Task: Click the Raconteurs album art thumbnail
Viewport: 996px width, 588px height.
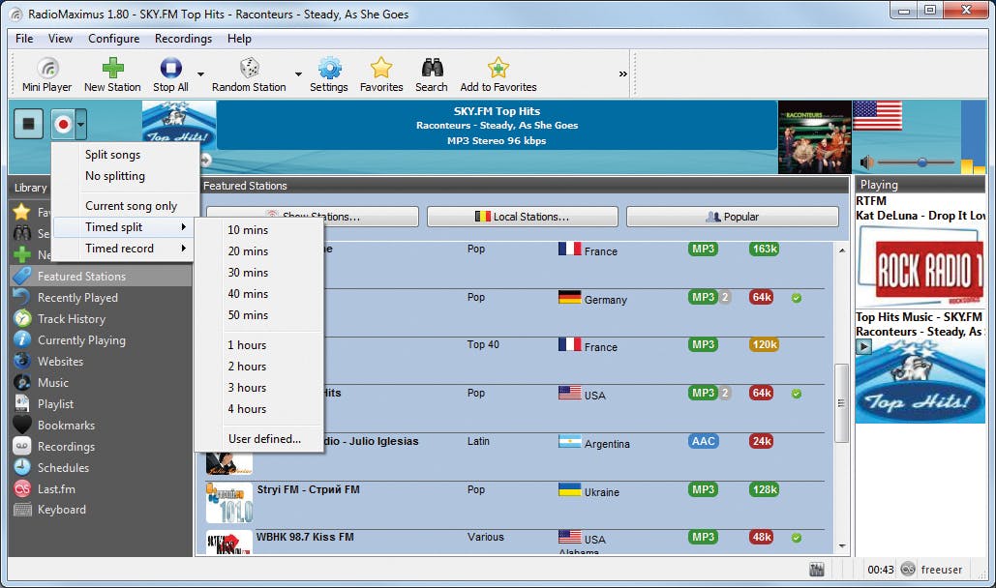Action: [814, 137]
